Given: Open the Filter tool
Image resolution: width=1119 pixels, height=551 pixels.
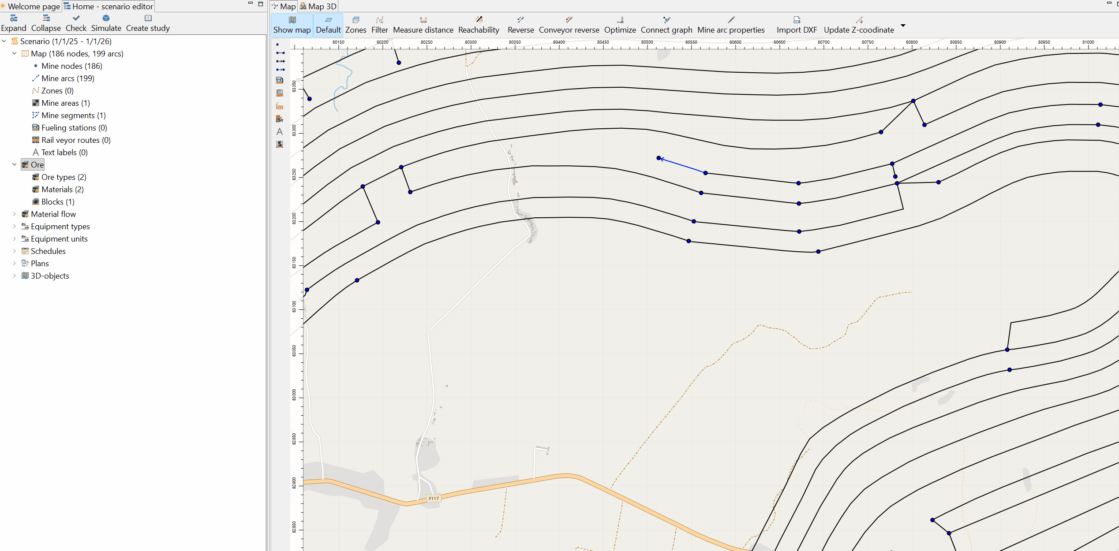Looking at the screenshot, I should [379, 25].
